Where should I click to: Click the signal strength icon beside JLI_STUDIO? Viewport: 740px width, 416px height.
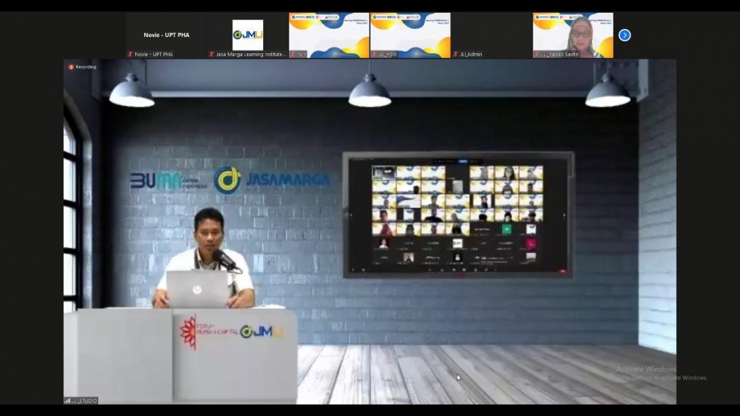(67, 401)
